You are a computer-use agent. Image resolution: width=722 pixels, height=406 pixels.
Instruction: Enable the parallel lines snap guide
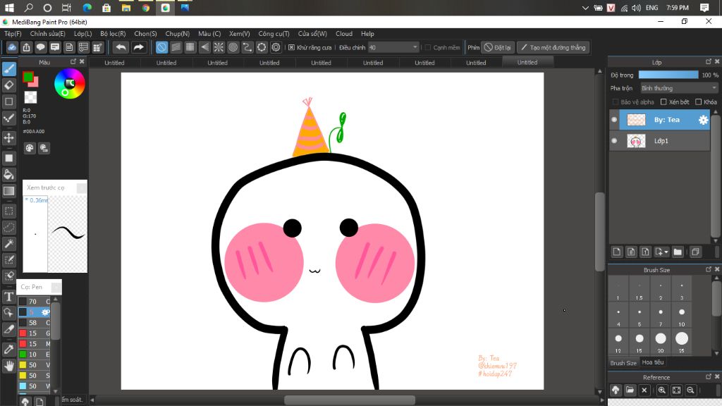pyautogui.click(x=176, y=47)
